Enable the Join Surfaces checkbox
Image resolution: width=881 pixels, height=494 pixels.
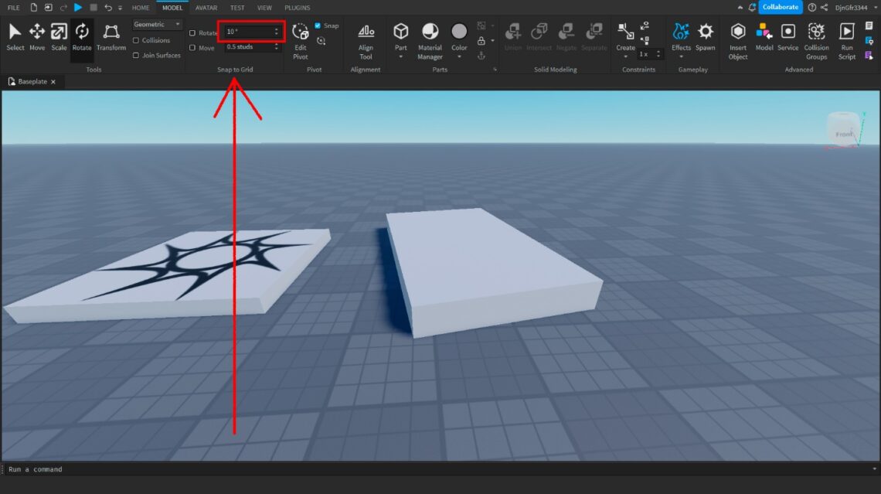(136, 55)
